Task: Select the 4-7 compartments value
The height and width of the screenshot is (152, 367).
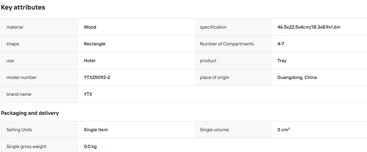Action: [x=281, y=44]
